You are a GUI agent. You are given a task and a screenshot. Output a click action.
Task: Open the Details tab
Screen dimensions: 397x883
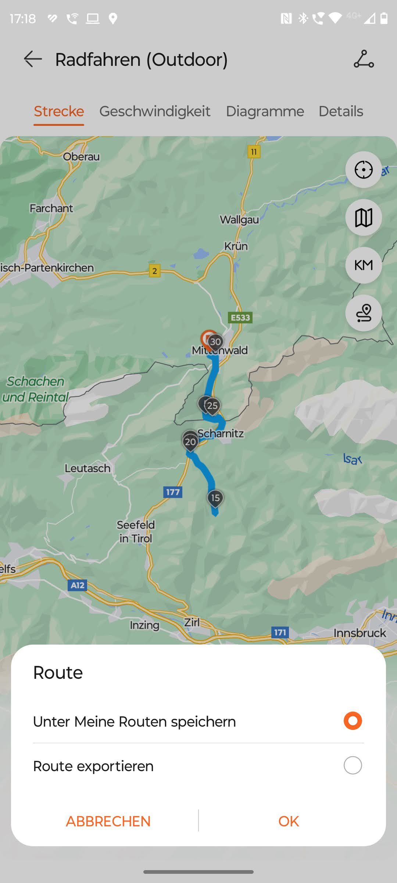(341, 111)
